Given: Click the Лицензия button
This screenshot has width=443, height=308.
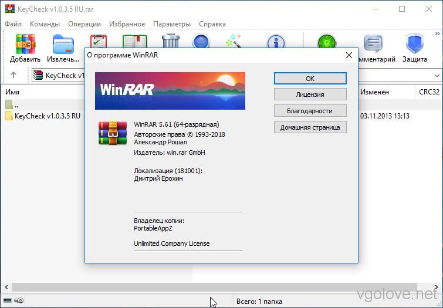Looking at the screenshot, I should tap(310, 94).
